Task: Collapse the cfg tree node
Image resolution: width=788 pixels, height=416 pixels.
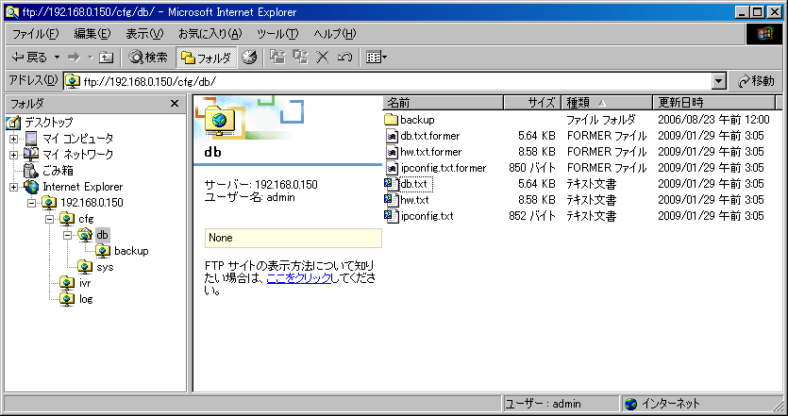Action: [49, 219]
